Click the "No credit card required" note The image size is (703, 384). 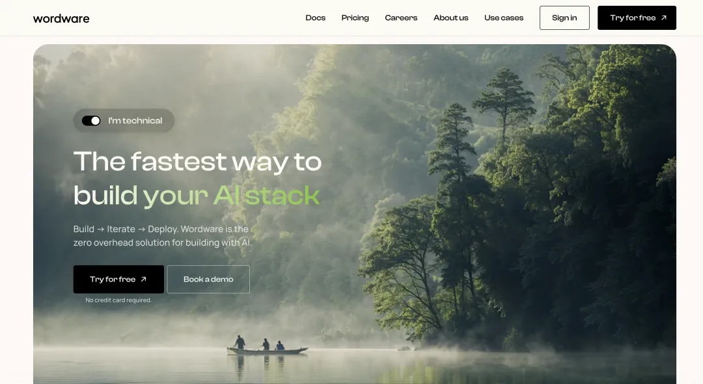(x=118, y=300)
